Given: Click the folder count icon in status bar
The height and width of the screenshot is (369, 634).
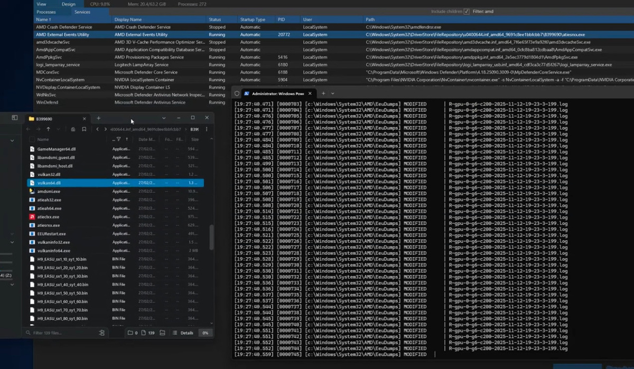Looking at the screenshot, I should click(130, 333).
